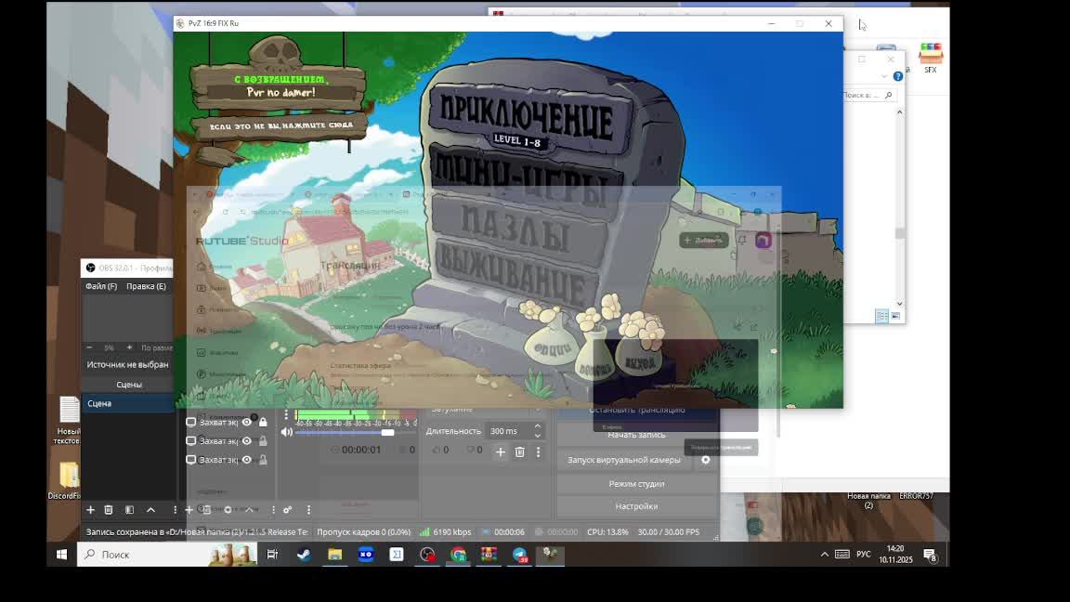
Task: Open OBS Настройки button
Action: click(x=636, y=506)
